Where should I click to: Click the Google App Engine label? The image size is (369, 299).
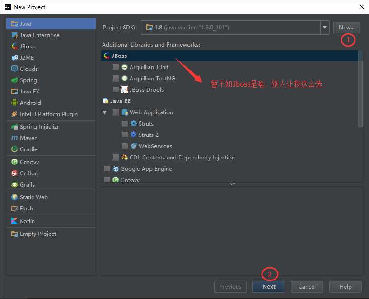click(x=146, y=168)
